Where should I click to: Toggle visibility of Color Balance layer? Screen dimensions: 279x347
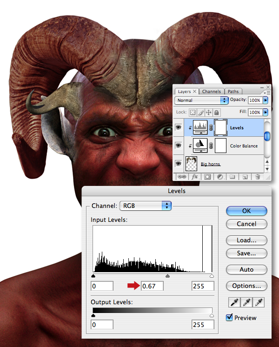pyautogui.click(x=179, y=146)
